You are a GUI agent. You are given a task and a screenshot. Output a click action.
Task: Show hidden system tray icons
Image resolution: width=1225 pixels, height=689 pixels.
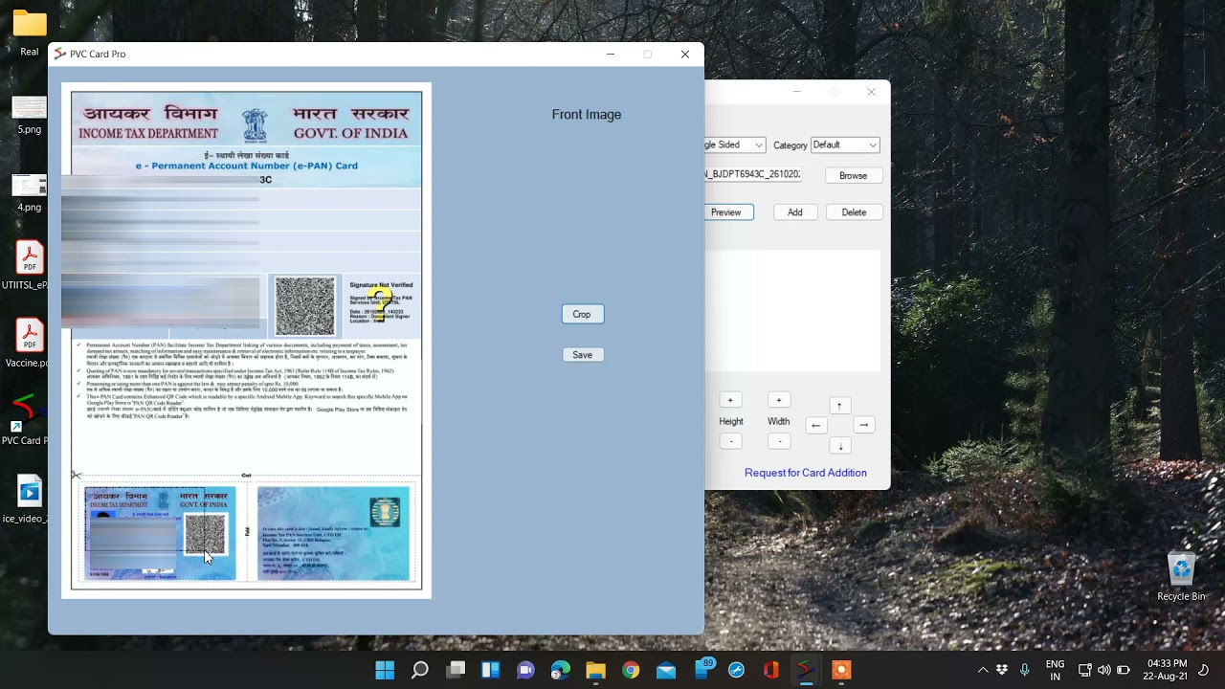pyautogui.click(x=982, y=670)
